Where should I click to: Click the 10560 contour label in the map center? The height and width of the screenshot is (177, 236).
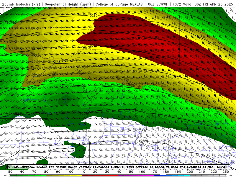[x=84, y=113]
